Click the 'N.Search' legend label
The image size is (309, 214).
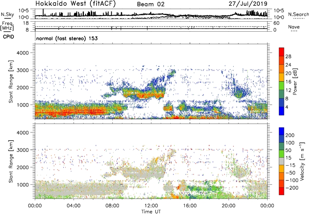tap(298, 14)
